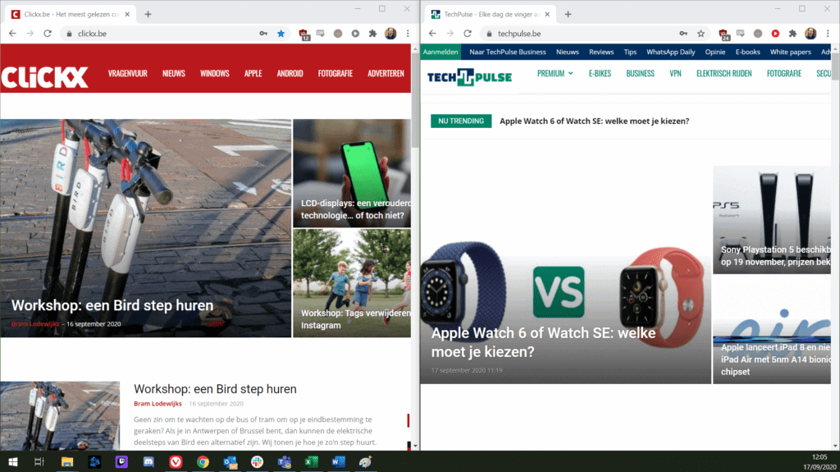This screenshot has width=840, height=472.
Task: Expand the Premium dropdown on TechPulse
Action: pos(555,74)
